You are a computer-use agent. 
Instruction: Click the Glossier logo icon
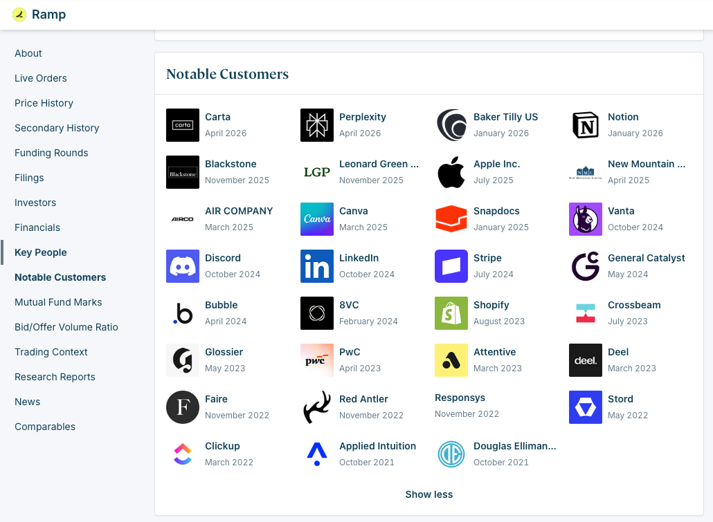183,360
